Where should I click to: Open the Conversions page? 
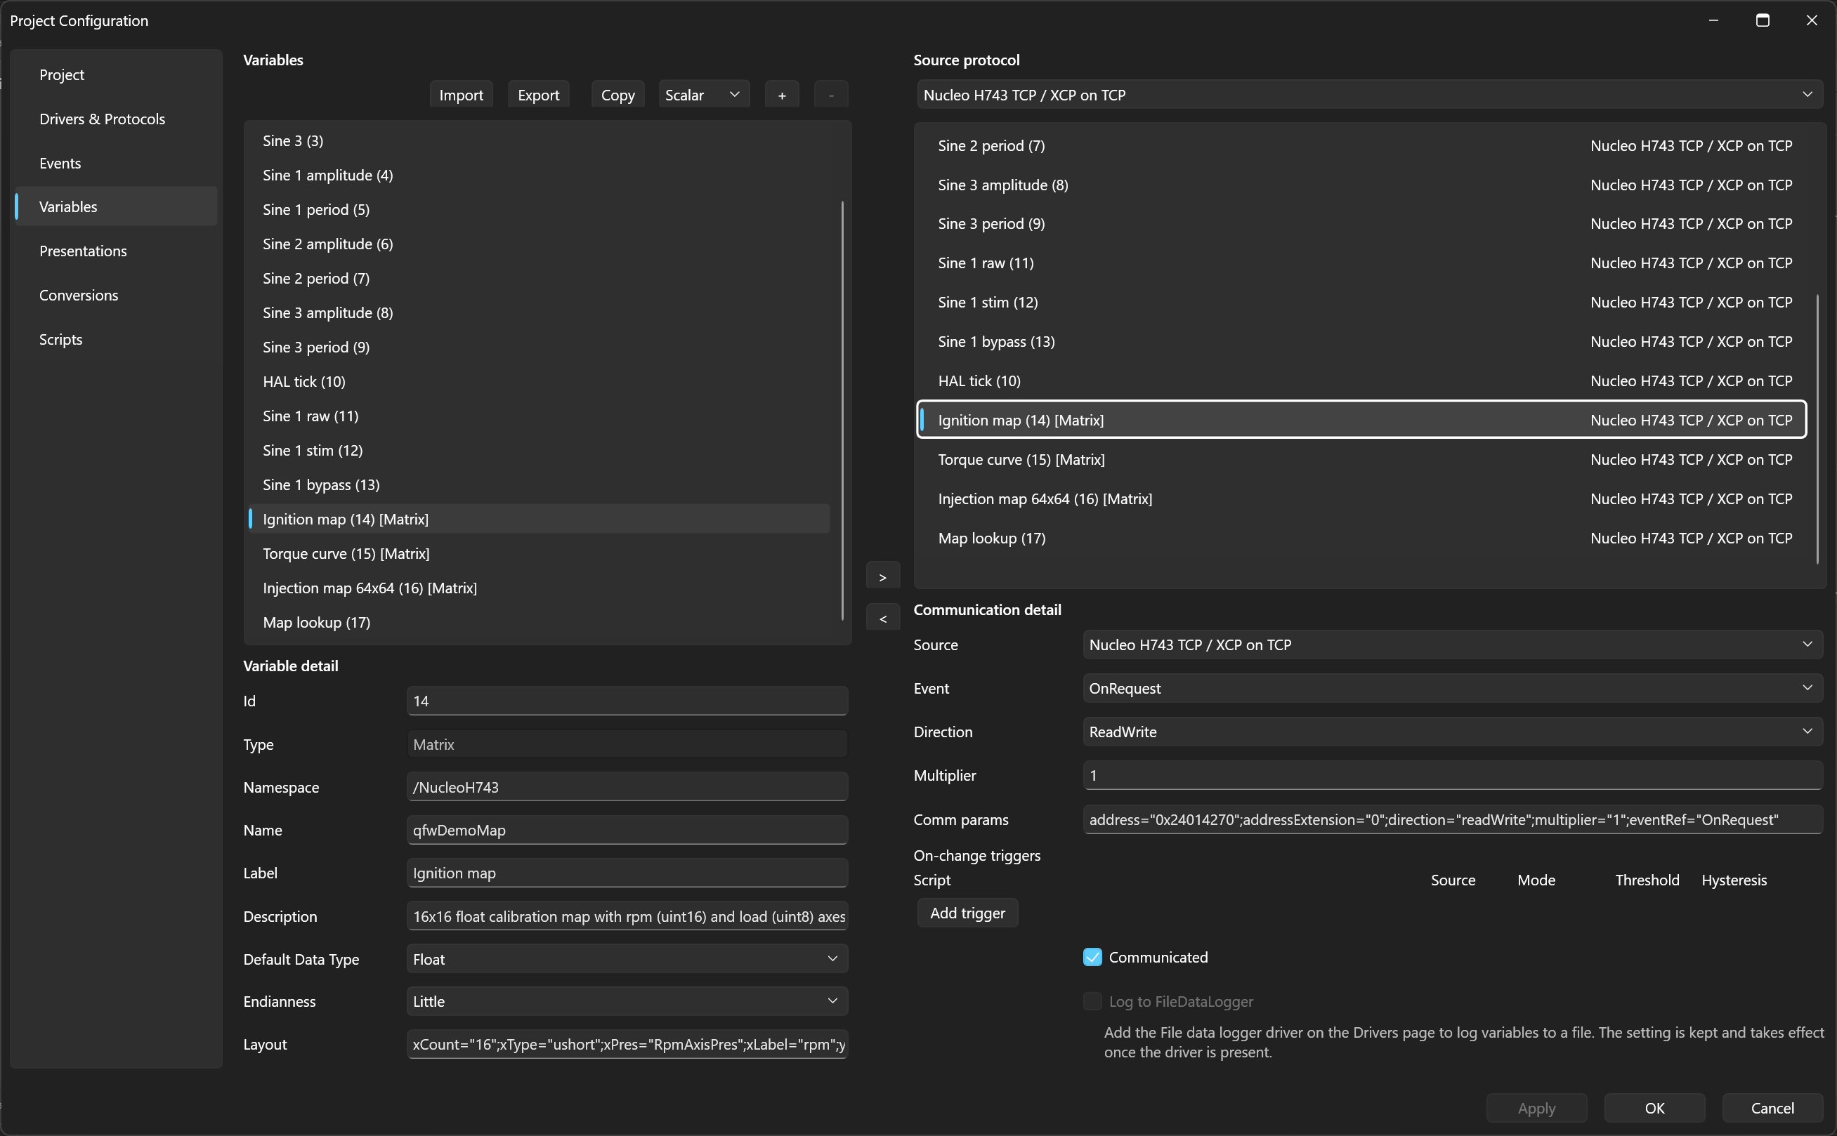click(116, 296)
